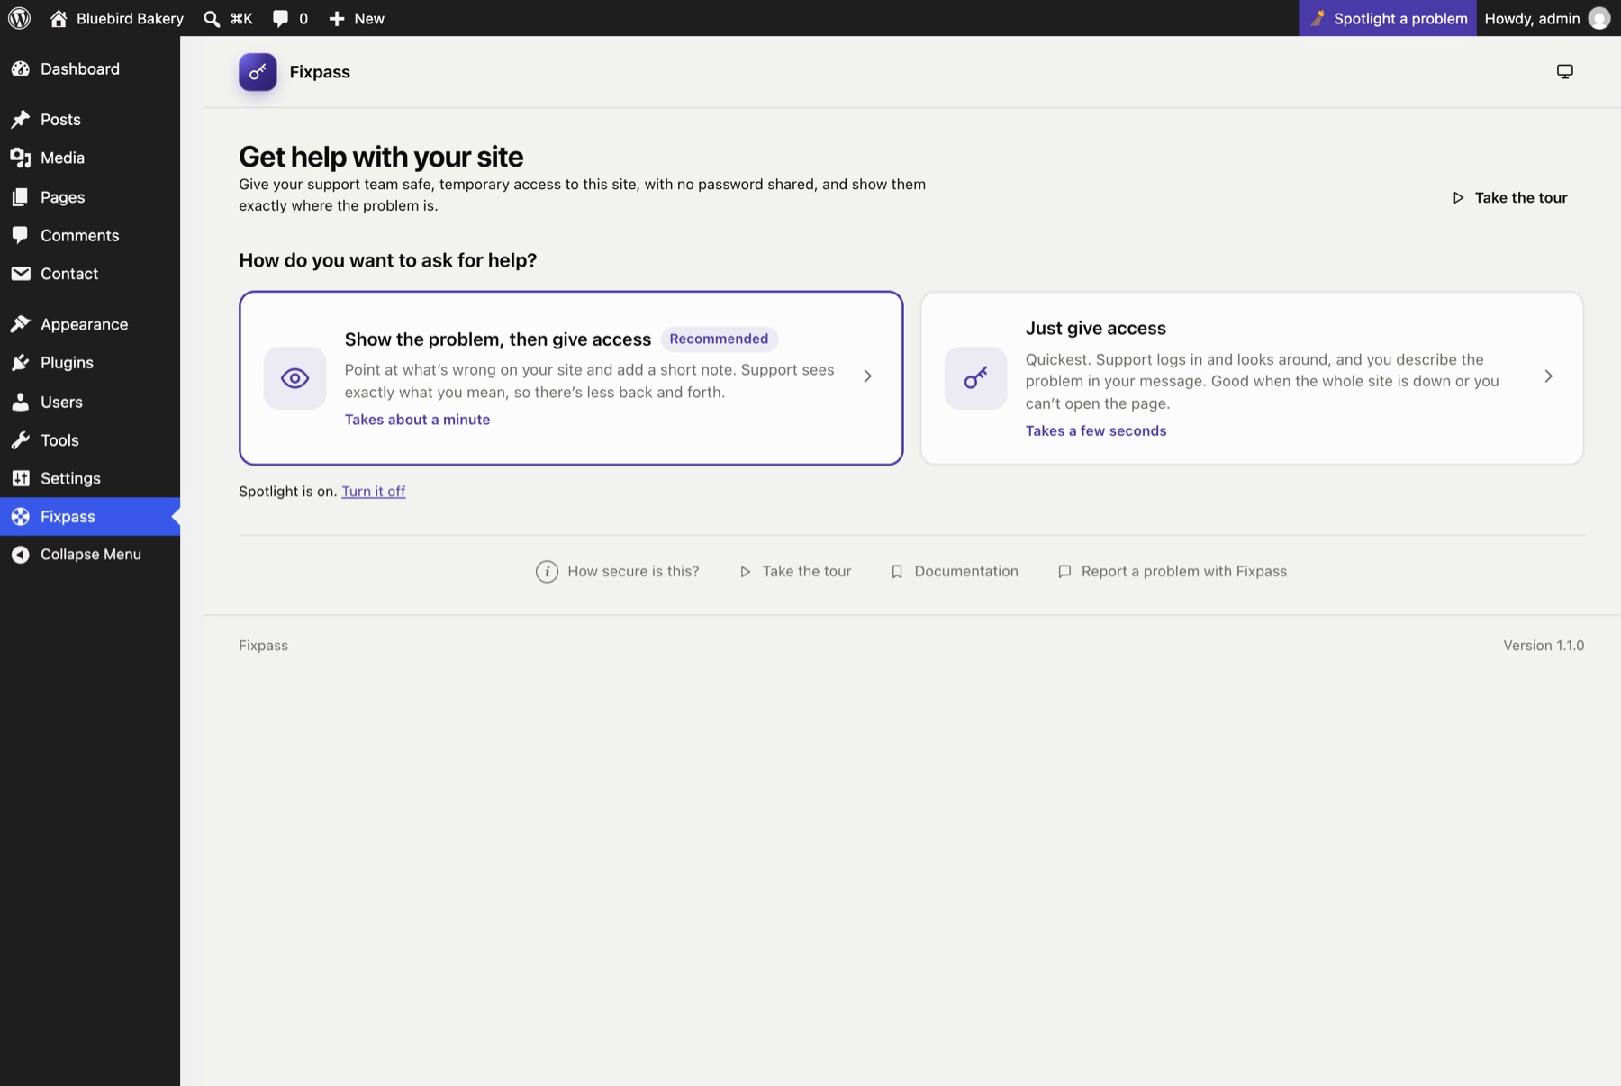
Task: Open the comments bubble icon in admin bar
Action: [280, 18]
